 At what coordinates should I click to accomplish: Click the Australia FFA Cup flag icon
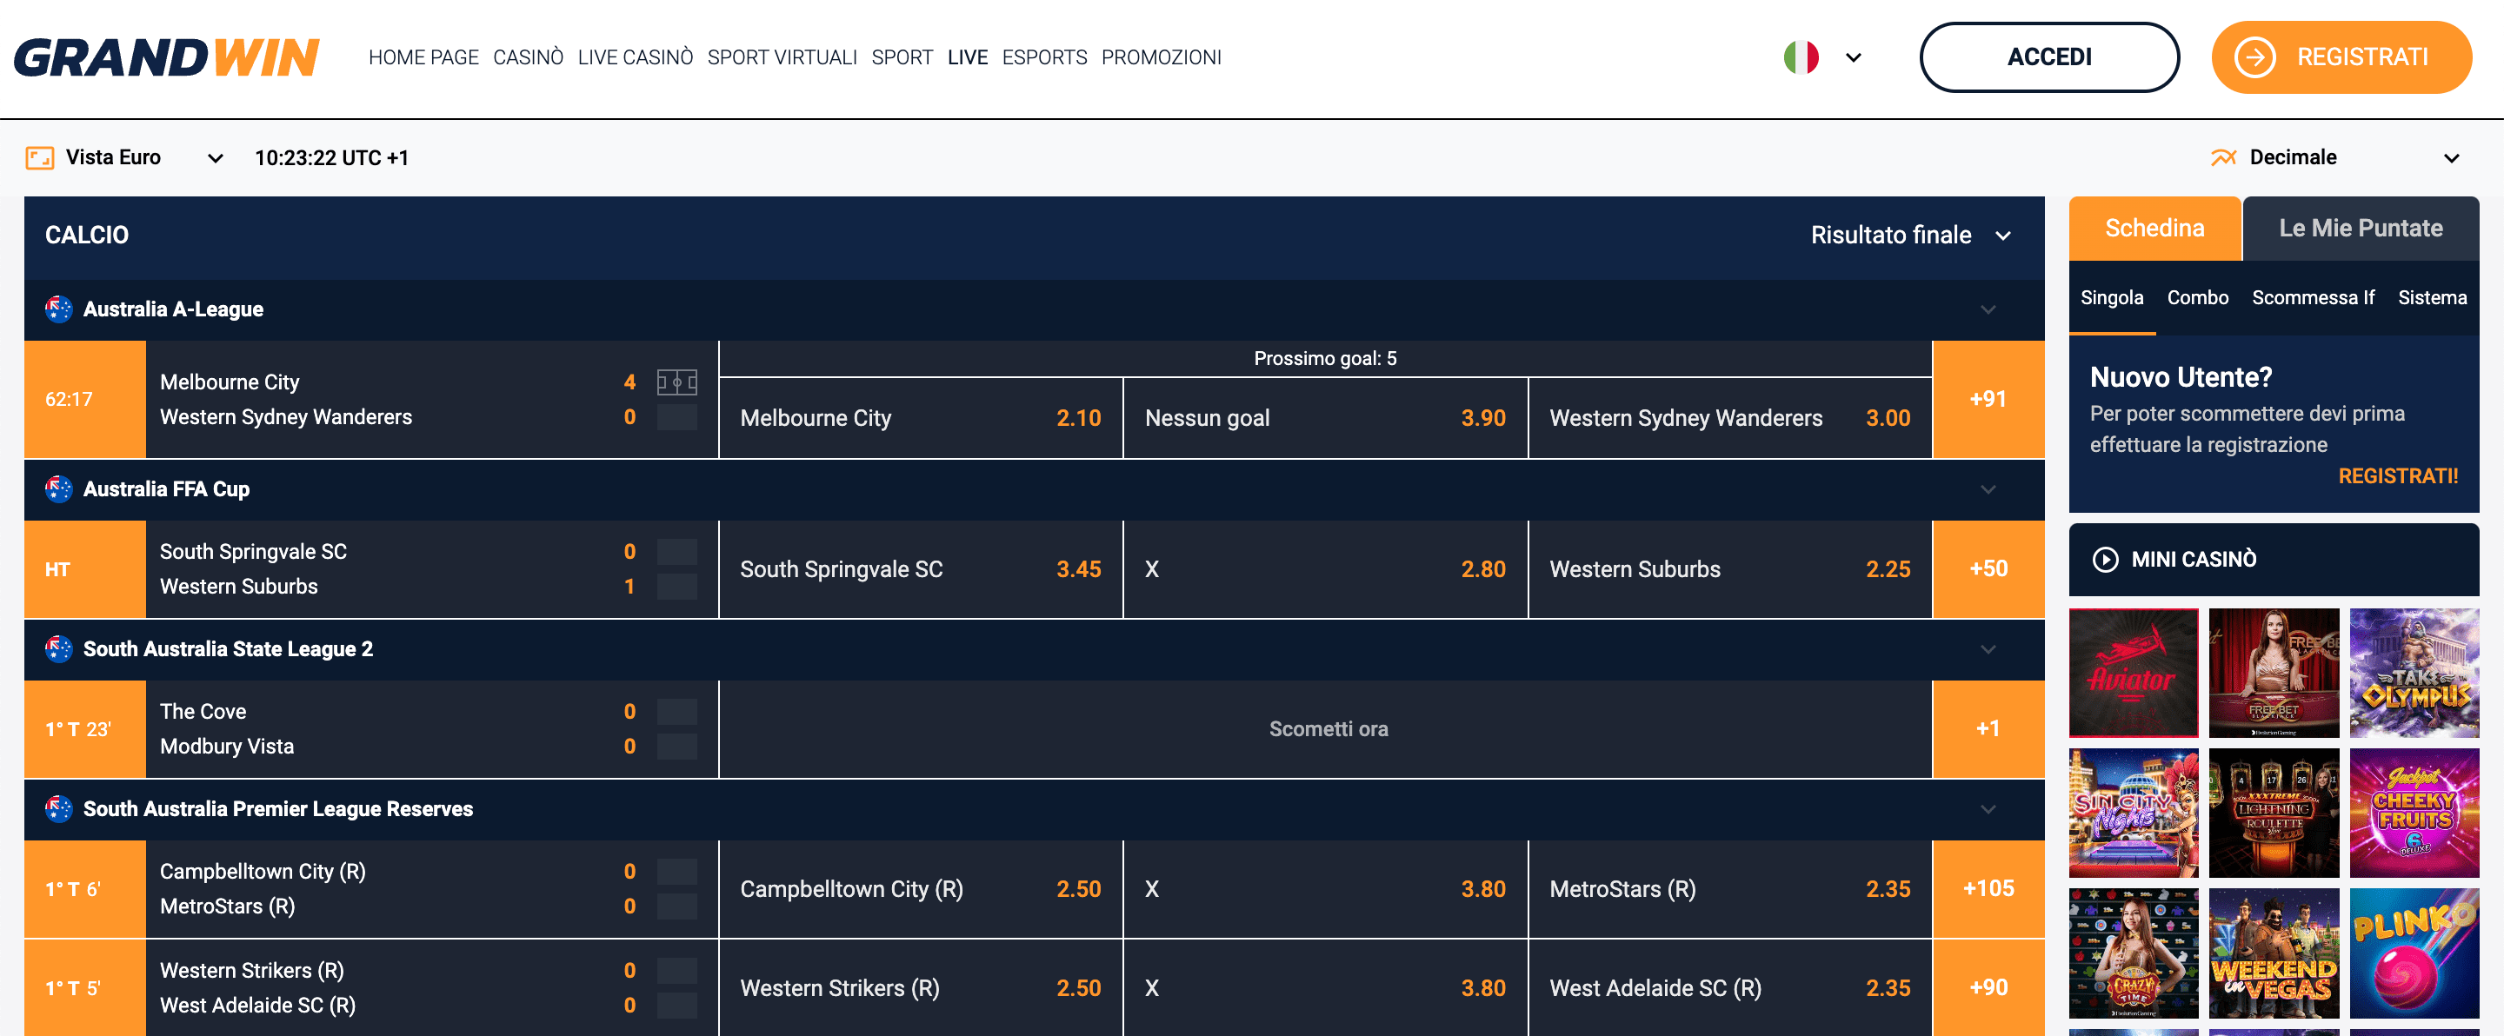tap(58, 488)
